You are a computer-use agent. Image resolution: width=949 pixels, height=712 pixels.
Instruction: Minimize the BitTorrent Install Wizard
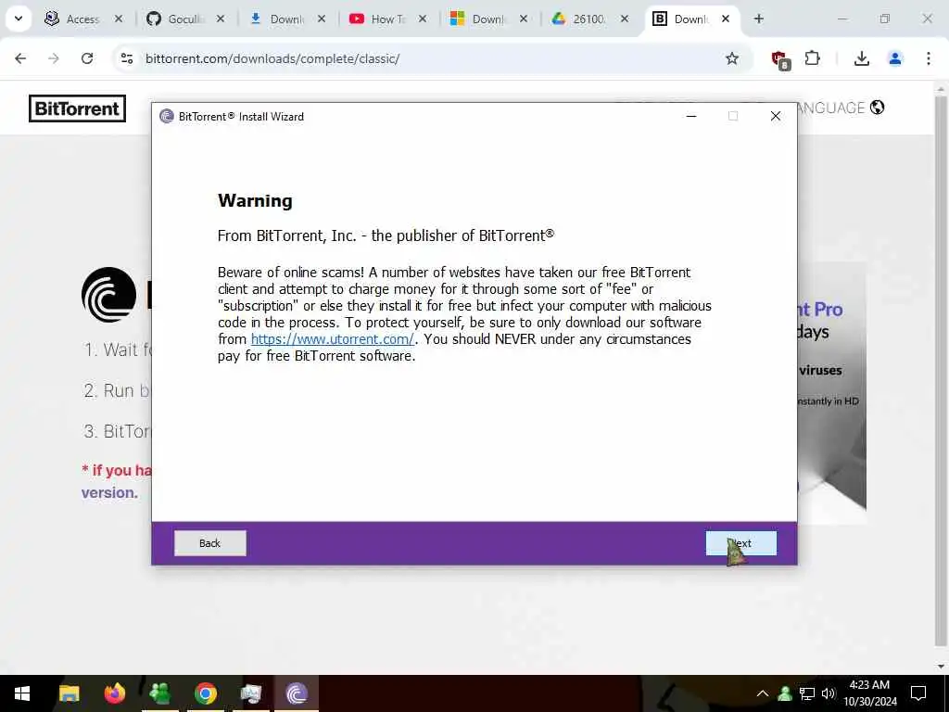point(691,116)
